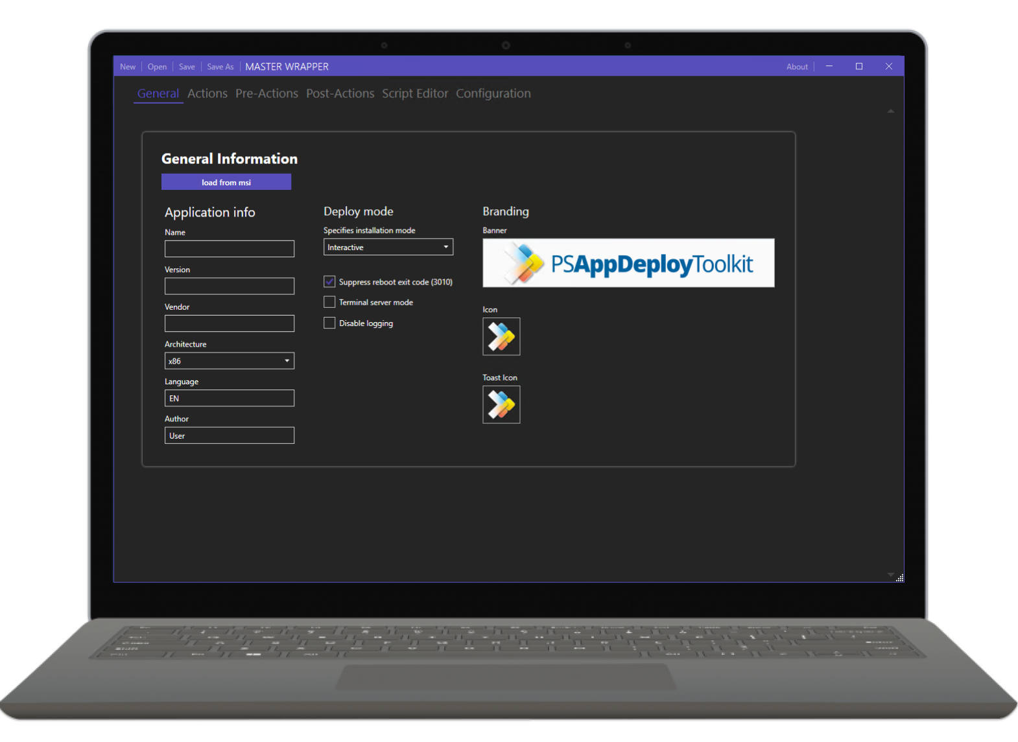The image size is (1018, 742).
Task: Open the Script Editor tab
Action: 415,93
